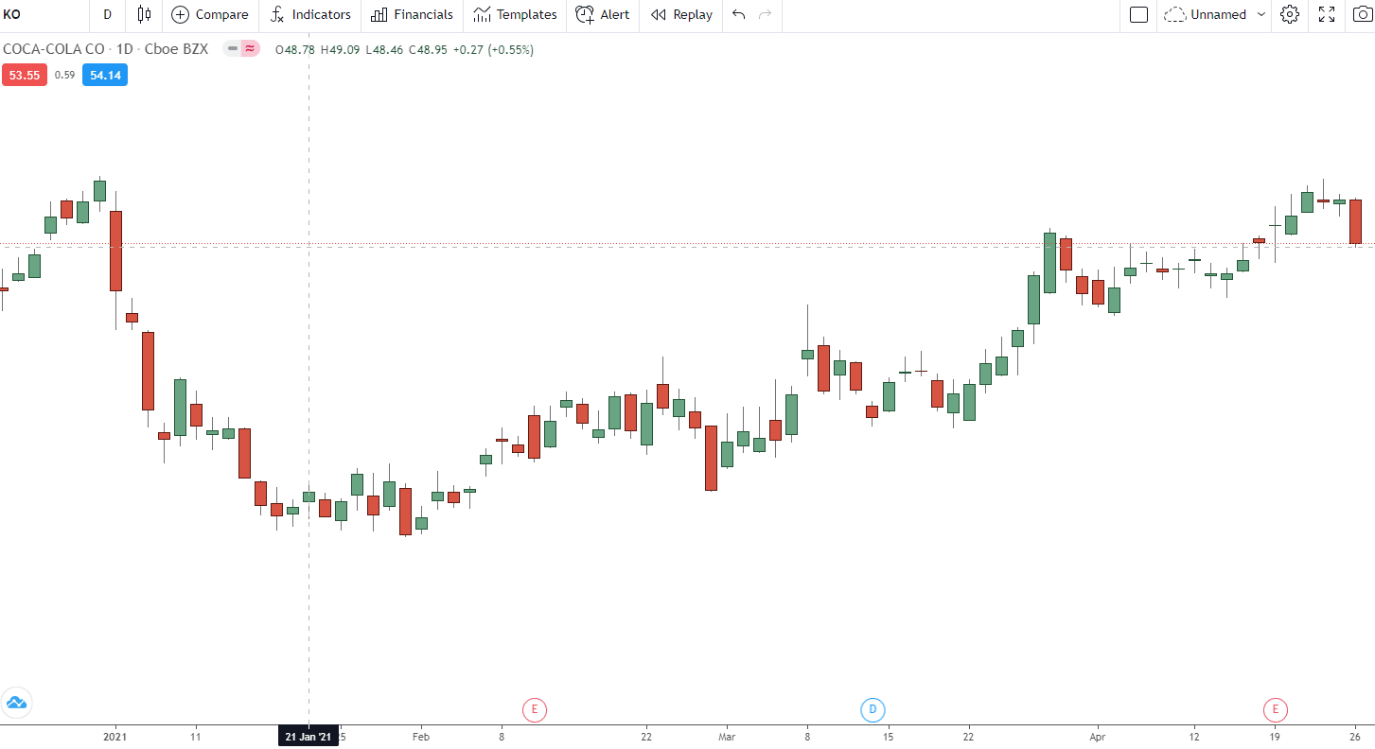Image resolution: width=1375 pixels, height=749 pixels.
Task: Click the 2021 label on time axis
Action: [x=115, y=737]
